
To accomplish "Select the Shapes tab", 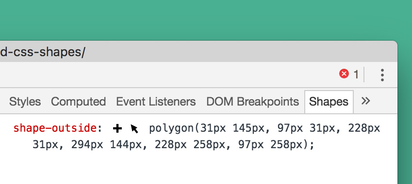I will click(329, 102).
